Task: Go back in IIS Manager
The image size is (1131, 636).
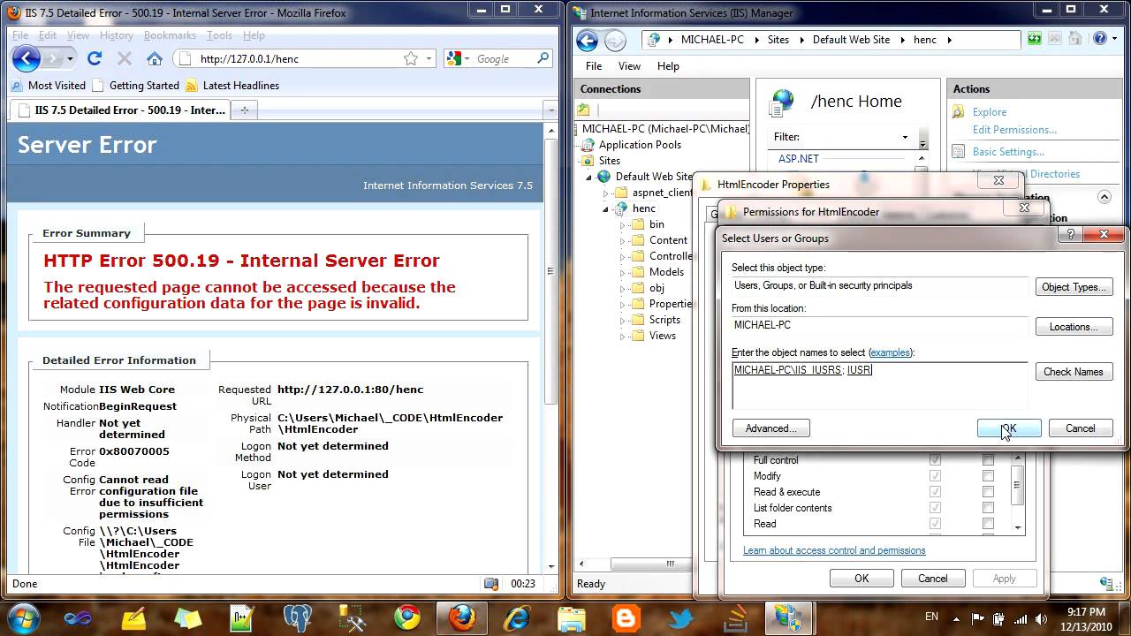Action: pos(587,40)
